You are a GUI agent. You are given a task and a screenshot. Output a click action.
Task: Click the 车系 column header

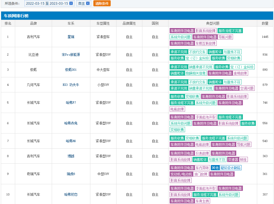click(x=71, y=23)
